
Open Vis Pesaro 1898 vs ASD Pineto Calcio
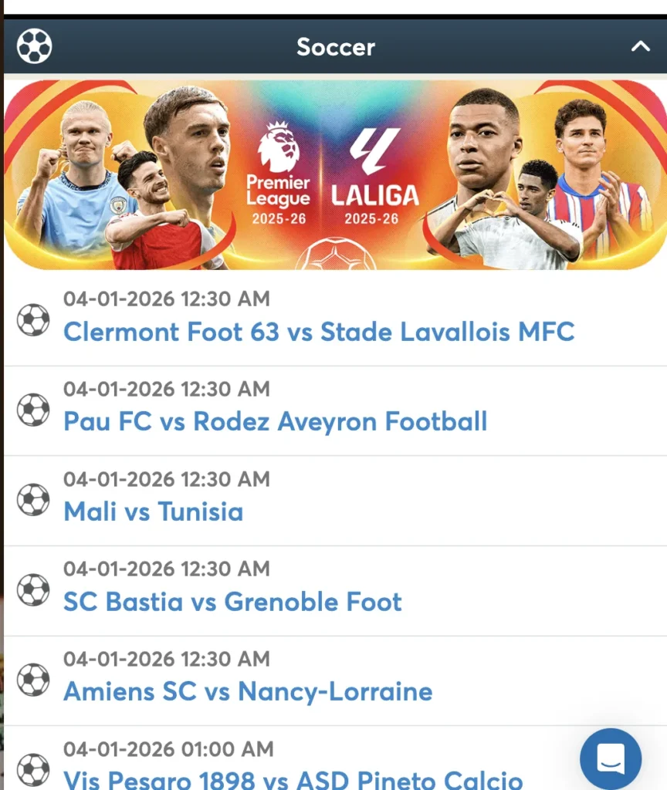point(293,778)
